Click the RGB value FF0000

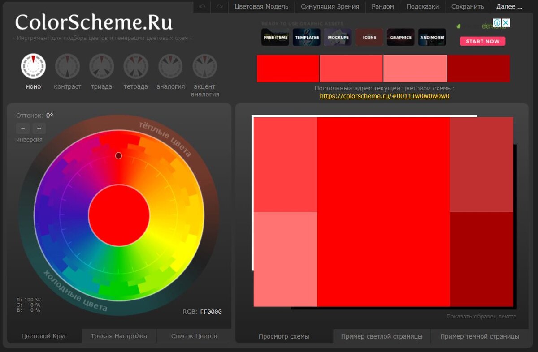pyautogui.click(x=211, y=312)
